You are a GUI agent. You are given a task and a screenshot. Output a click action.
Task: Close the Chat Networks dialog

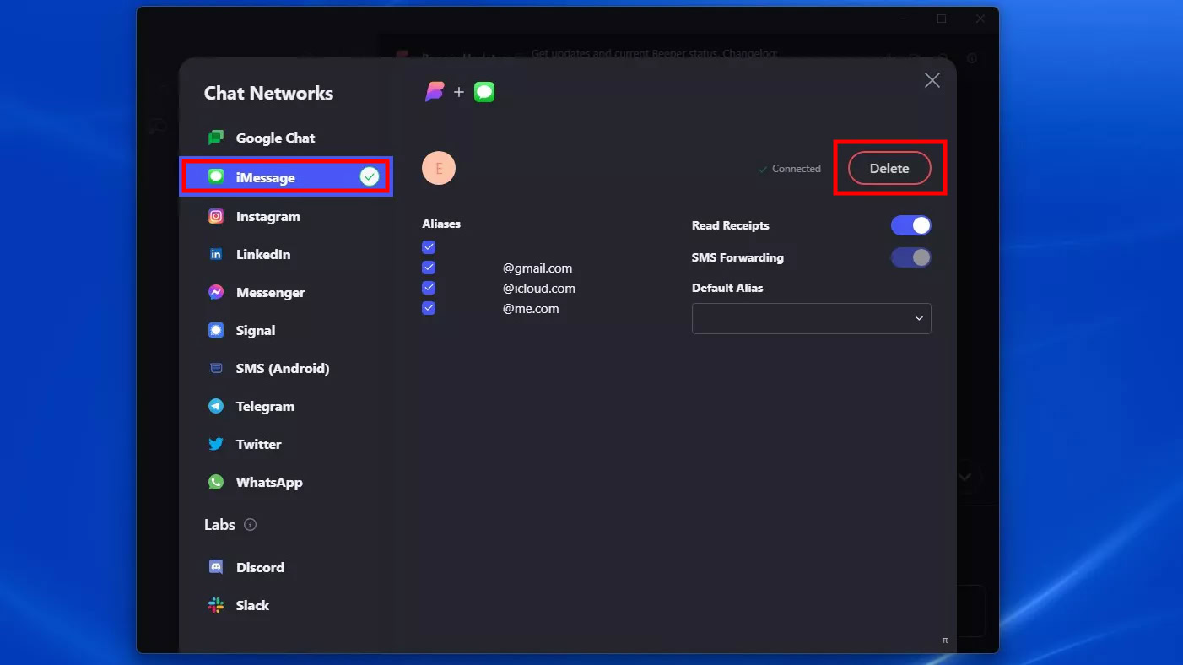point(932,80)
